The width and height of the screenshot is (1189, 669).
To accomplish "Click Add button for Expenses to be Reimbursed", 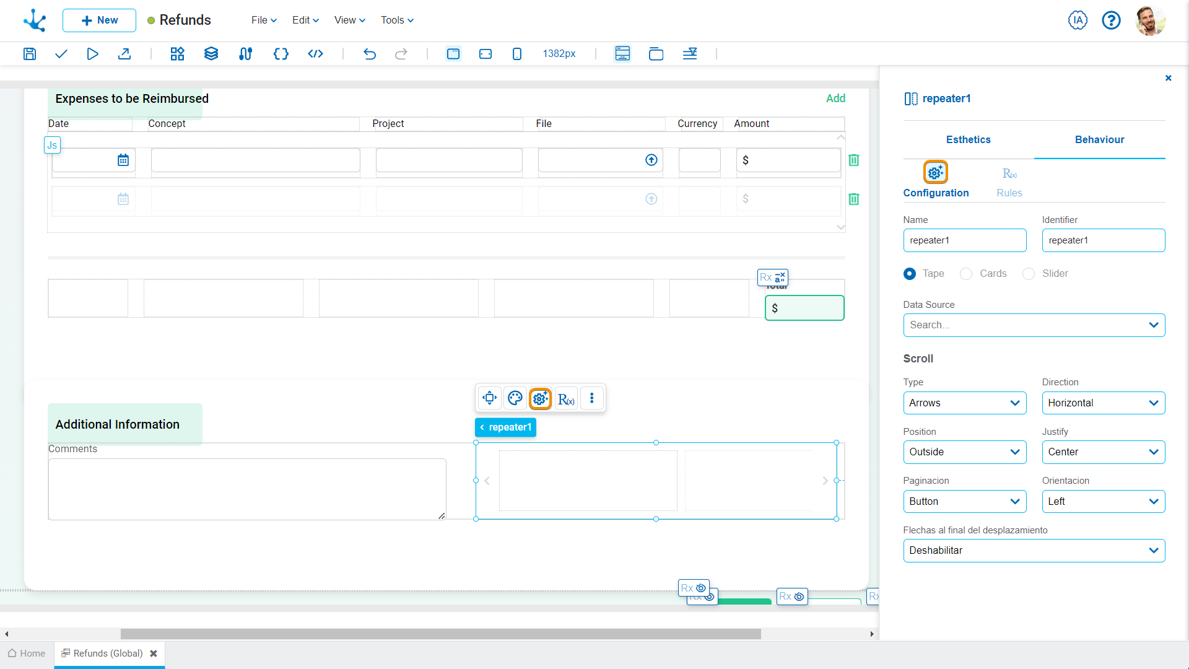I will coord(835,98).
